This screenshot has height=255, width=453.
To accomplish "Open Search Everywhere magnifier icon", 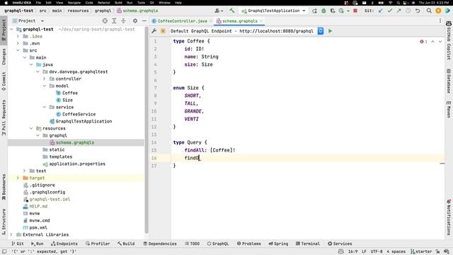I will tap(429, 11).
